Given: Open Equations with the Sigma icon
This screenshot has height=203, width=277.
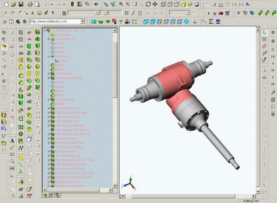Looking at the screenshot, I should (x=211, y=22).
